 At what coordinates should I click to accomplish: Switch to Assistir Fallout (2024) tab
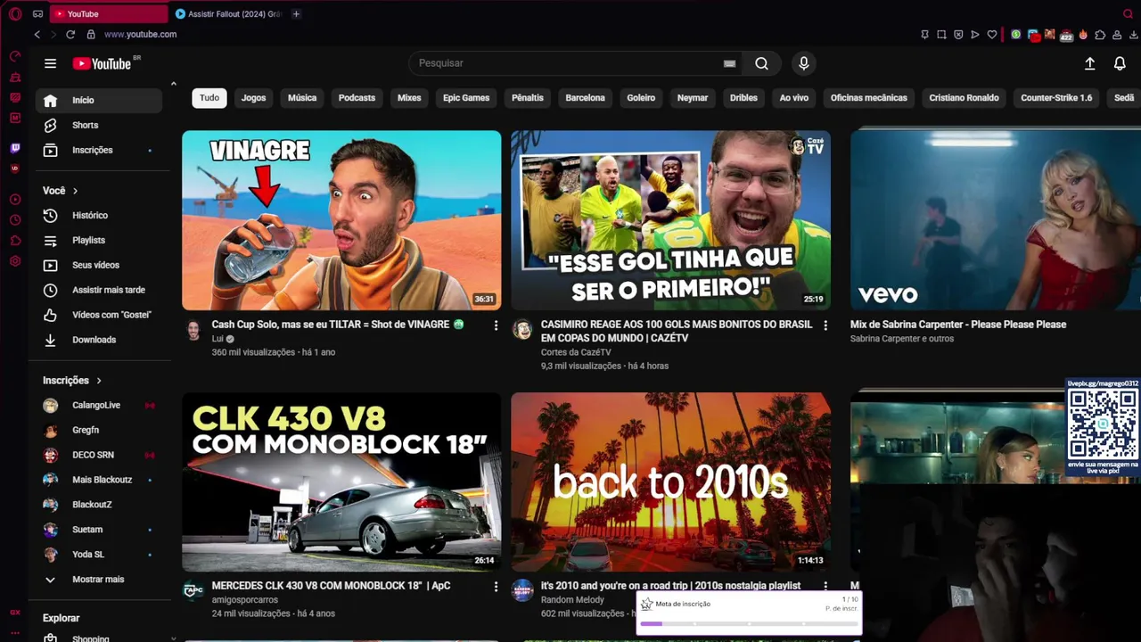(228, 13)
